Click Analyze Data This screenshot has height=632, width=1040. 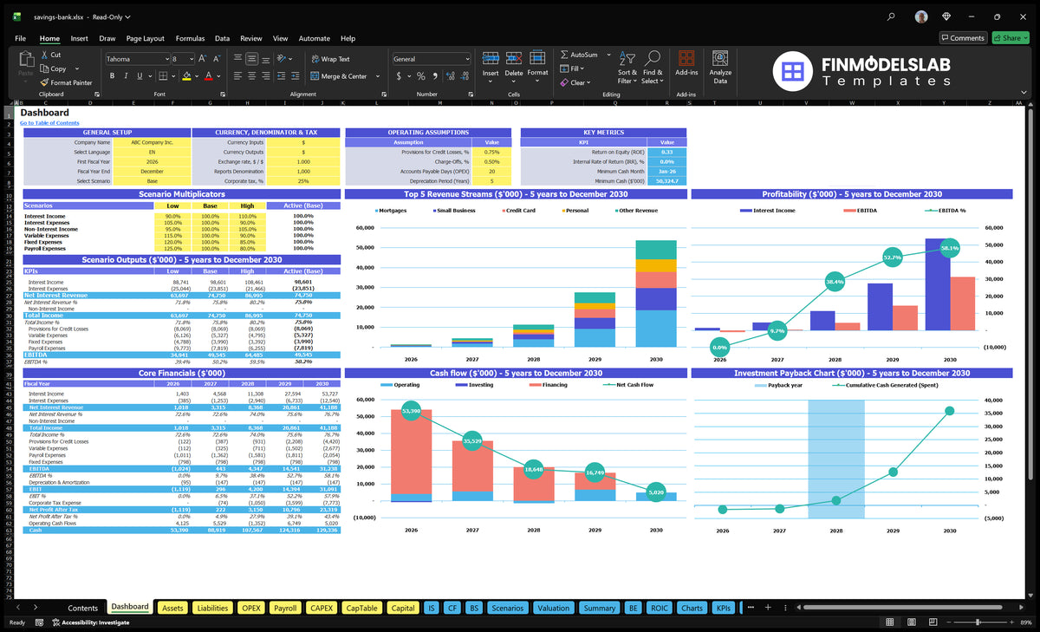tap(720, 65)
